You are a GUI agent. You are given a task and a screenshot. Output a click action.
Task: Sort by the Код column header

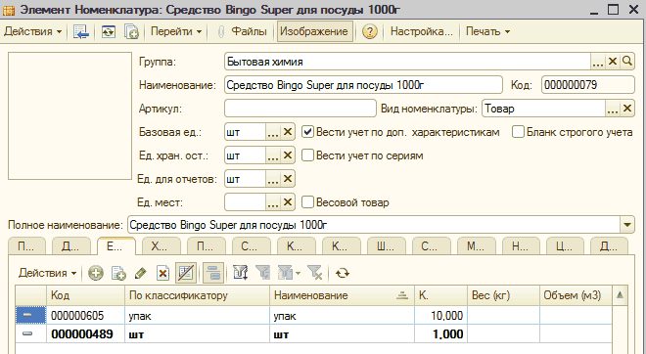(x=86, y=295)
